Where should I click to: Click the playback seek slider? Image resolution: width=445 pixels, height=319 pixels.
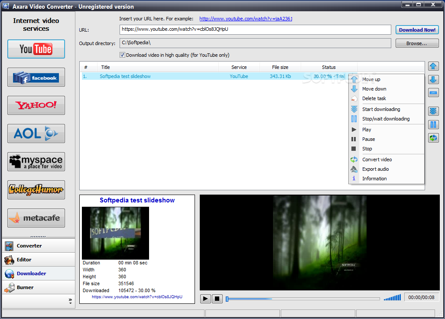(x=303, y=299)
